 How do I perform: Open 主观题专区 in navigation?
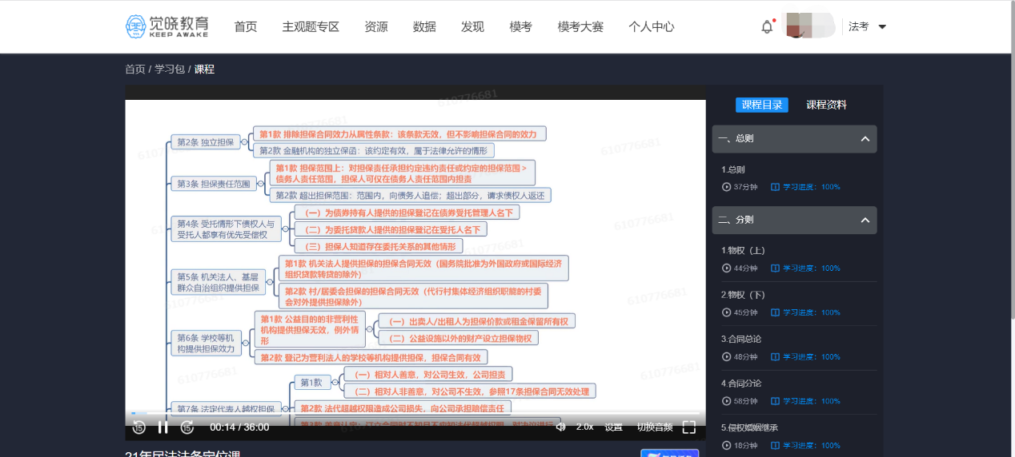[x=311, y=27]
